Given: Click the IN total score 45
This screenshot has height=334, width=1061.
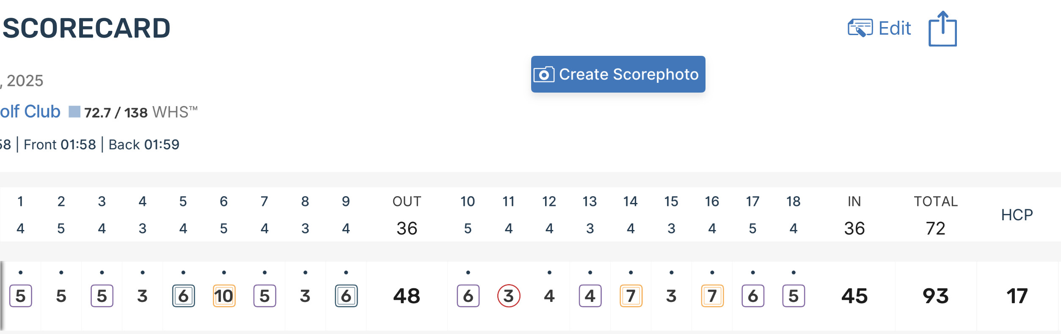Looking at the screenshot, I should [x=854, y=296].
